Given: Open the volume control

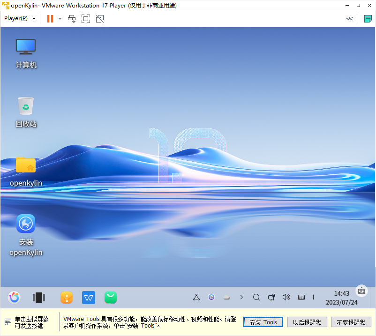Looking at the screenshot, I should click(x=286, y=297).
